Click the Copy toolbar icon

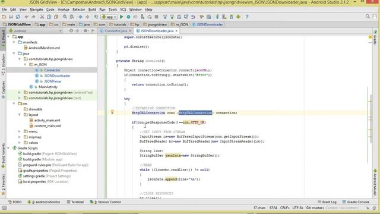[x=49, y=17]
